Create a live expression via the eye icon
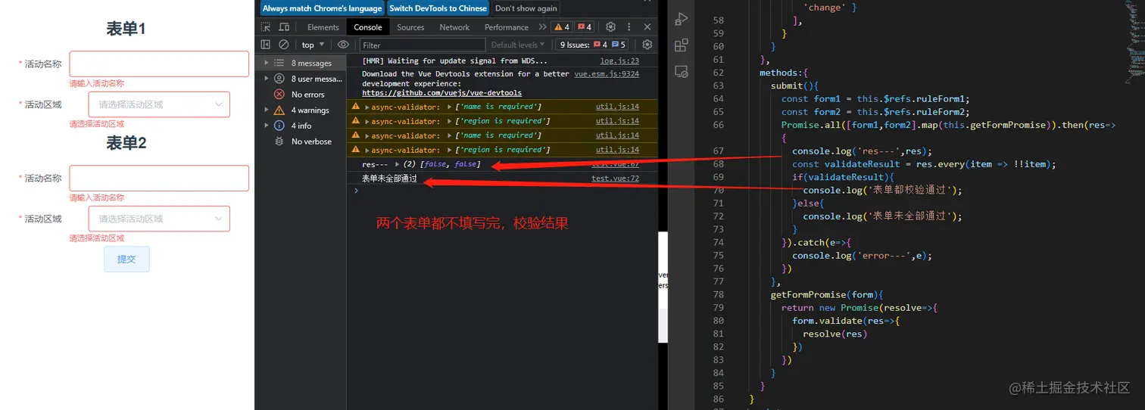Screen dimensions: 1145x410 coord(343,45)
